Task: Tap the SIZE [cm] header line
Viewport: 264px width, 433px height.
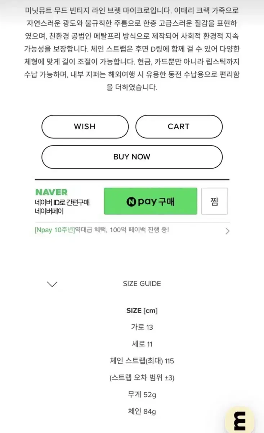Action: point(142,311)
